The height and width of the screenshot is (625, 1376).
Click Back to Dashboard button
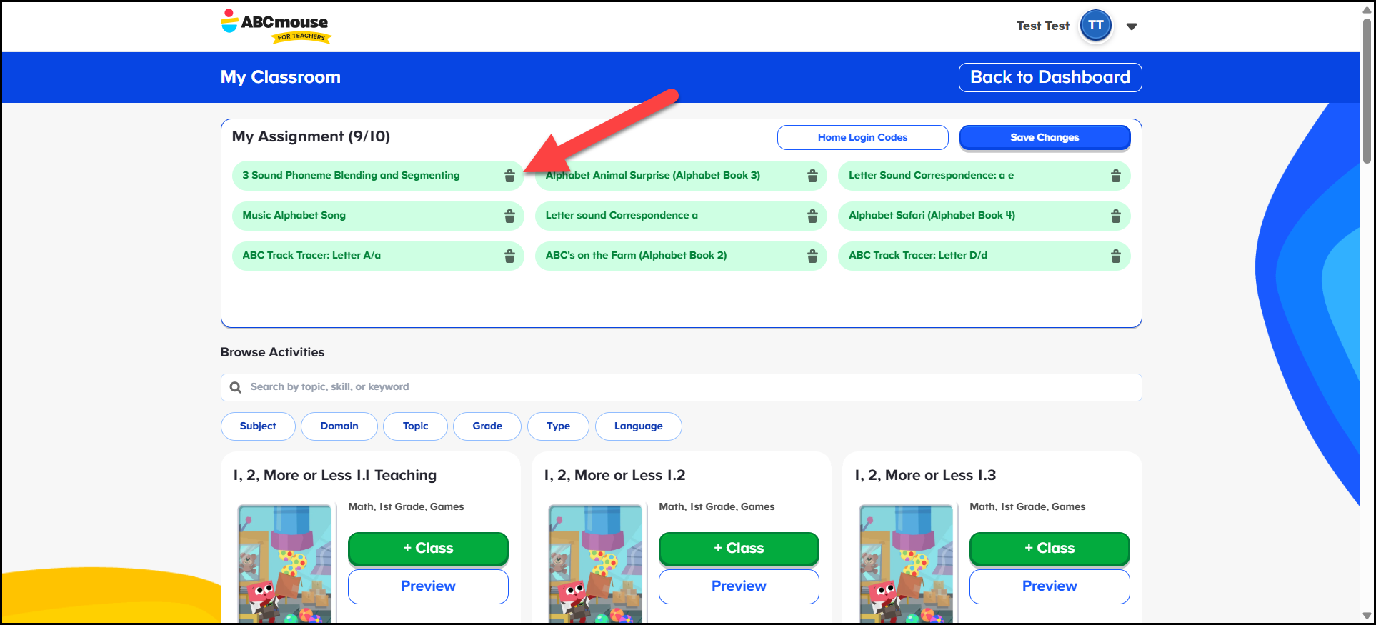(x=1050, y=77)
